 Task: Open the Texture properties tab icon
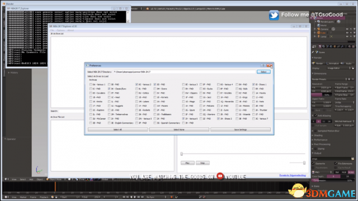(354, 46)
